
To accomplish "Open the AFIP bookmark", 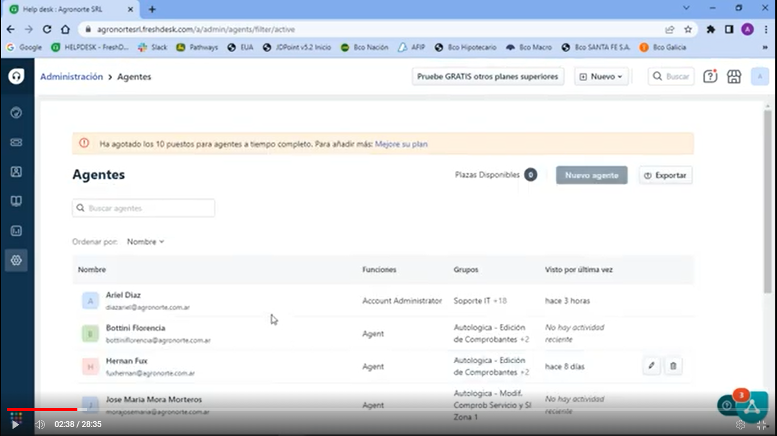I will (411, 48).
